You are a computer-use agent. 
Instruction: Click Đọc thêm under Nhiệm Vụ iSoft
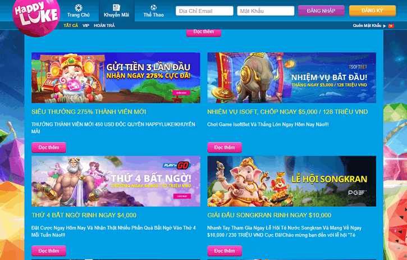pos(225,148)
